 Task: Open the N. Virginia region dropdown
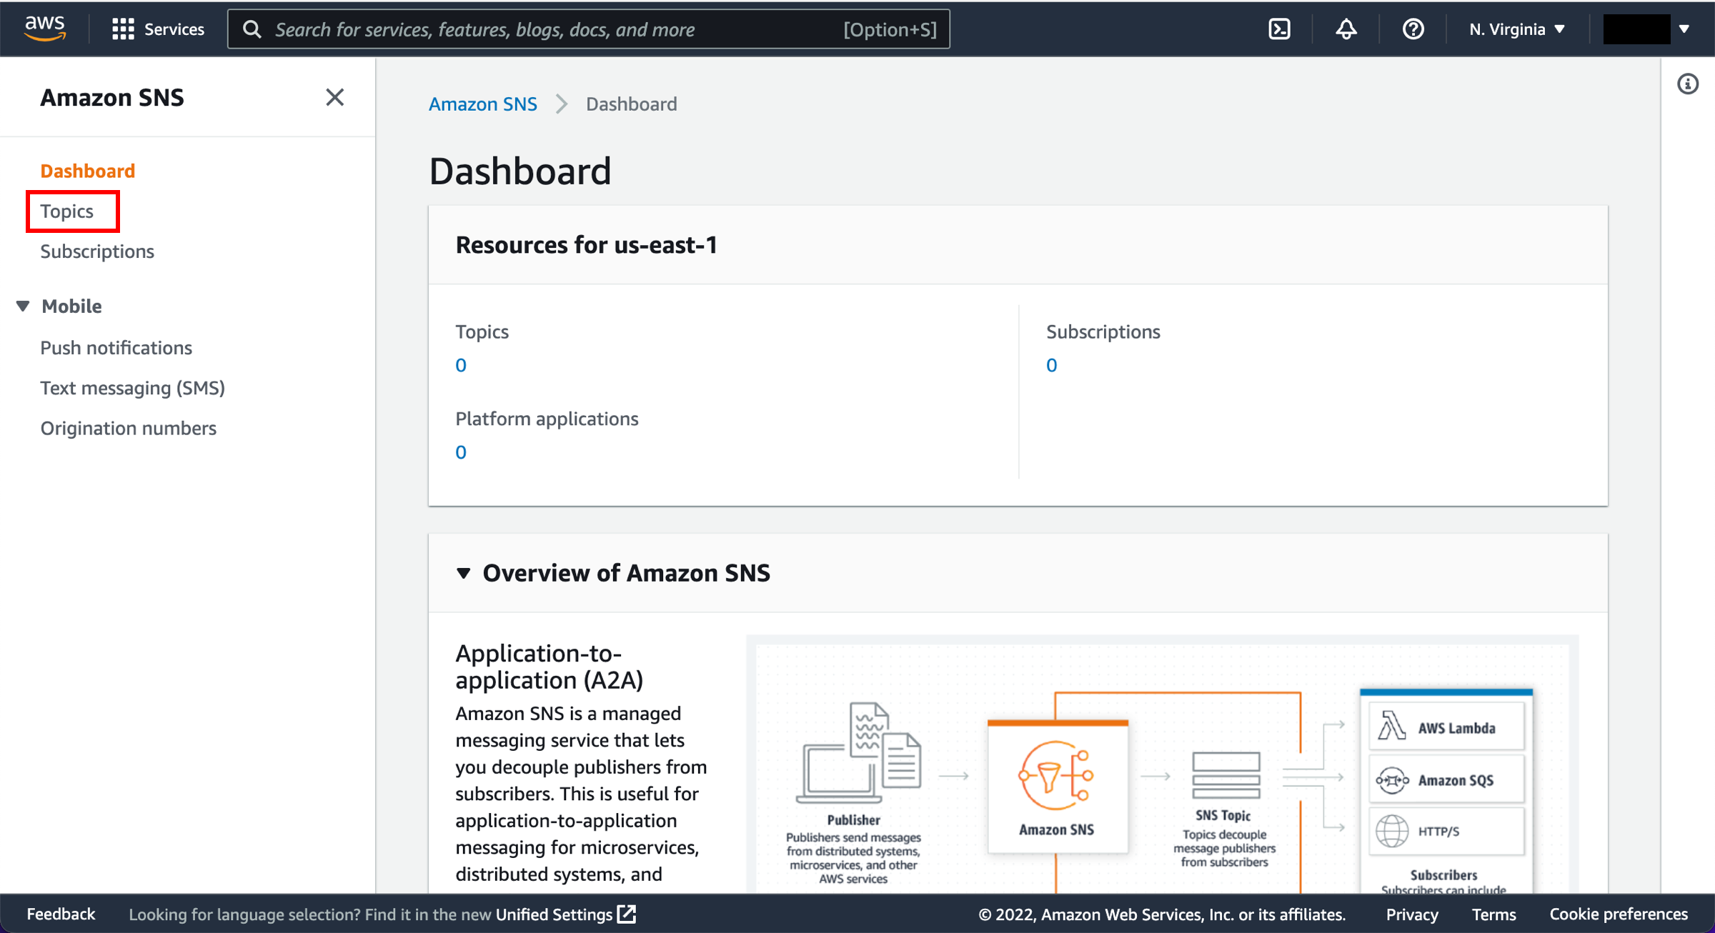point(1513,29)
